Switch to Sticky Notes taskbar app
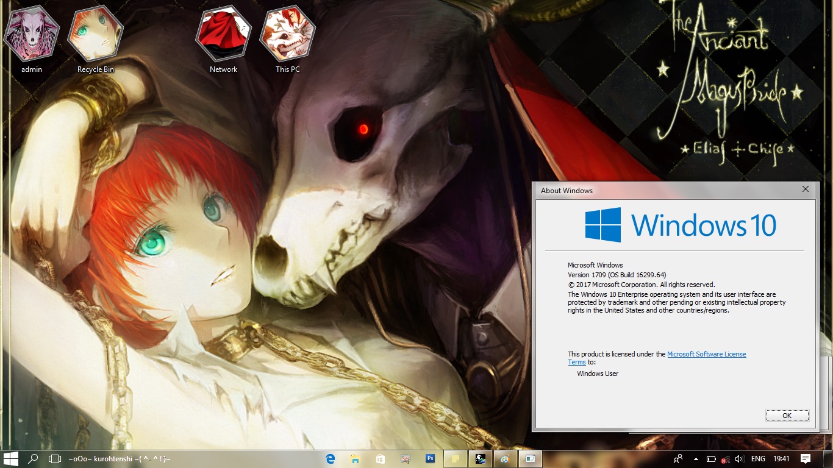Screen dimensions: 833x468 [456, 459]
